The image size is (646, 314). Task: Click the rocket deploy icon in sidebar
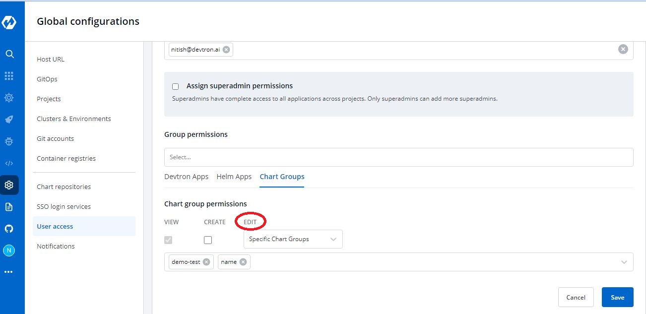pyautogui.click(x=9, y=120)
